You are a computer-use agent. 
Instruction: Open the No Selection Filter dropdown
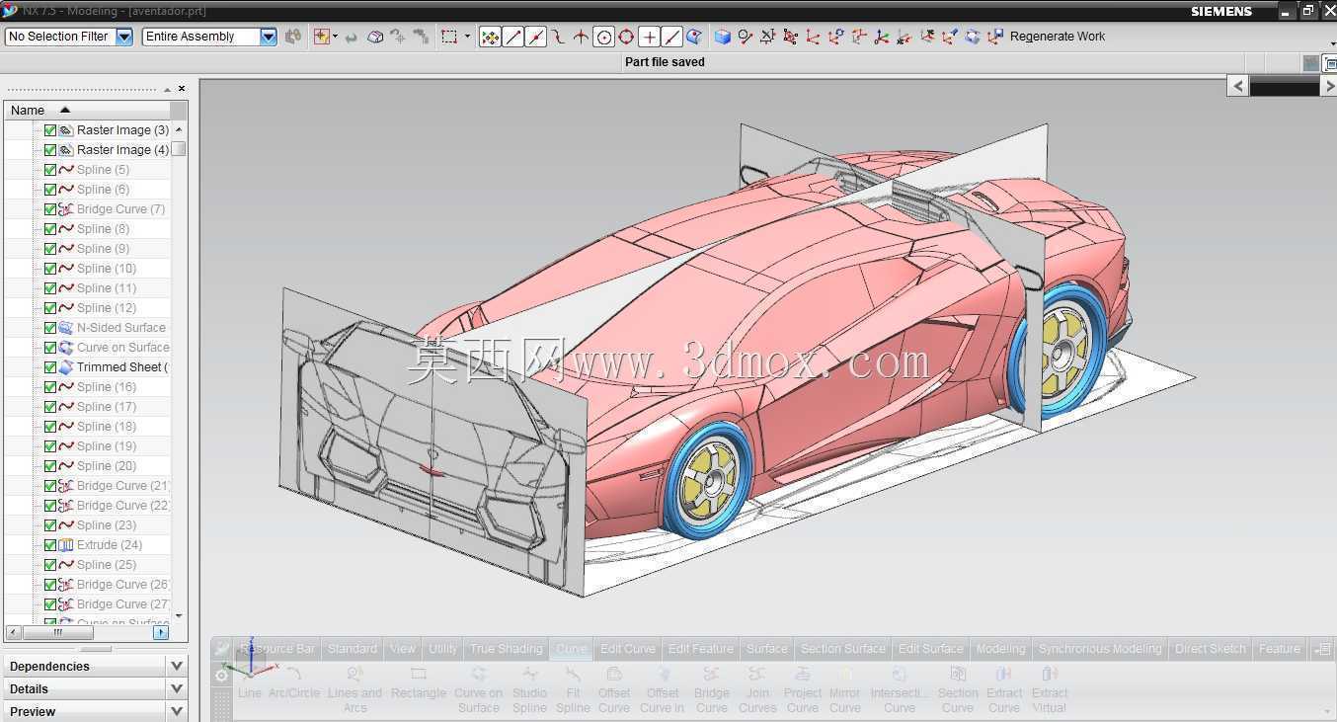(x=124, y=37)
